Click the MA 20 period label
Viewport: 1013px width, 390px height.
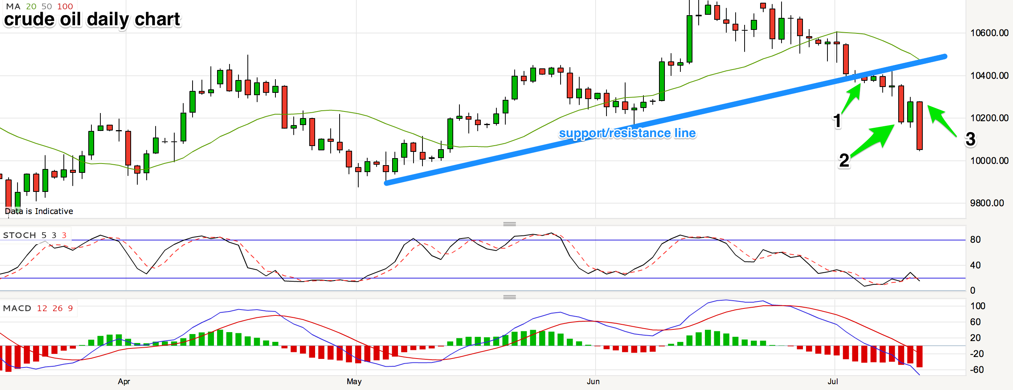pos(31,6)
